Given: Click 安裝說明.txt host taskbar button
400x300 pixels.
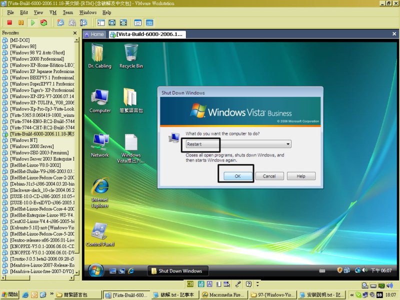Looking at the screenshot, I should pyautogui.click(x=321, y=295).
